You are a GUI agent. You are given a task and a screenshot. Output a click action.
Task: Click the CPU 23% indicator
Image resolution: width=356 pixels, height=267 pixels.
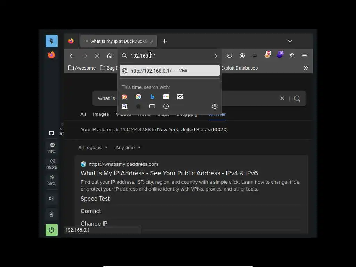pyautogui.click(x=52, y=148)
